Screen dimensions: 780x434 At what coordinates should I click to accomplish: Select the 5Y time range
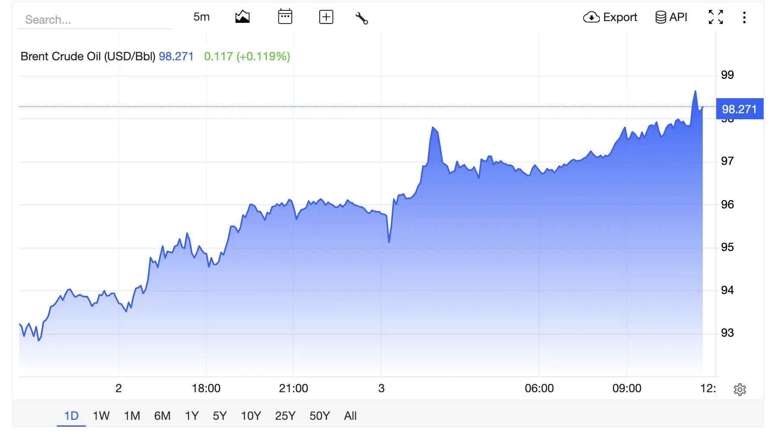pyautogui.click(x=220, y=416)
